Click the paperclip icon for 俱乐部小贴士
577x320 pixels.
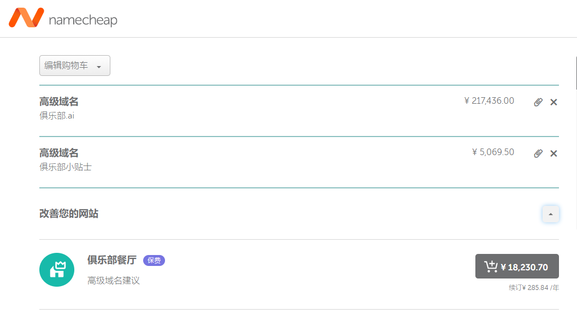(x=538, y=153)
